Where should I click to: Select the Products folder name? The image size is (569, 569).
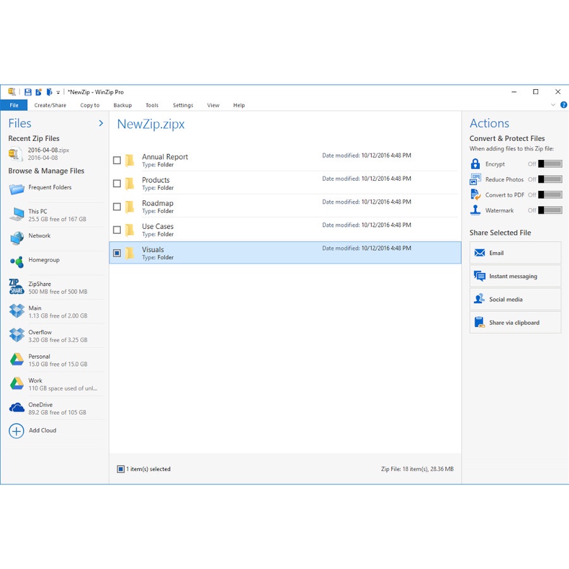[x=156, y=180]
